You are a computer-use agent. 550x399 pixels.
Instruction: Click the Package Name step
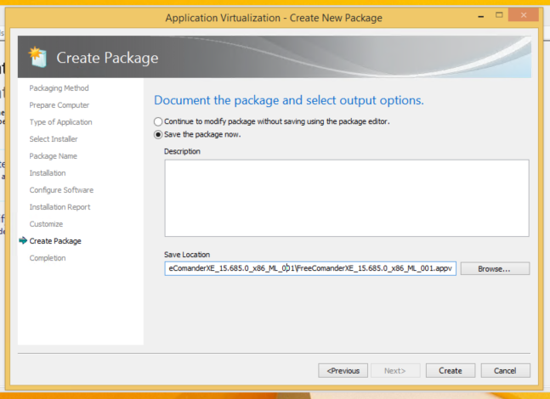pyautogui.click(x=54, y=156)
